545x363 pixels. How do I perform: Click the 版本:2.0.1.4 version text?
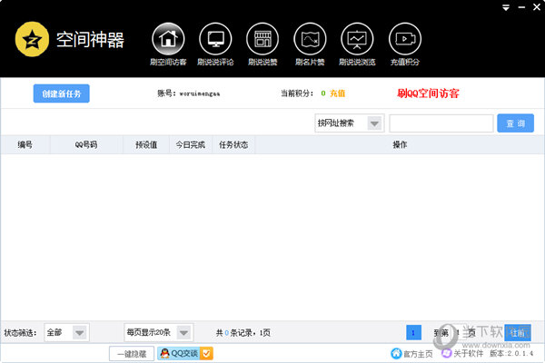511,354
